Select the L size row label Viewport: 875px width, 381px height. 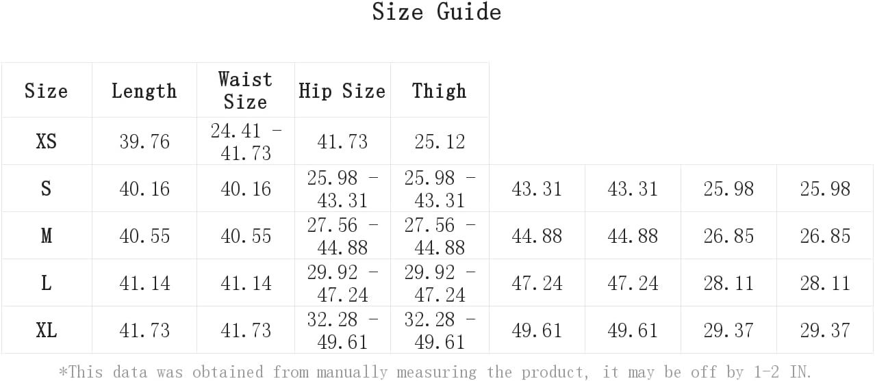[46, 283]
